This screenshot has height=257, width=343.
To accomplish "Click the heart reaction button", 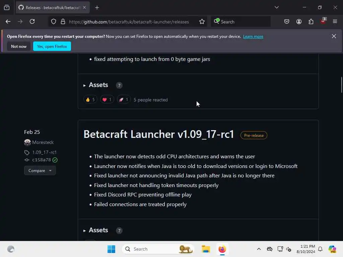I will pyautogui.click(x=107, y=100).
